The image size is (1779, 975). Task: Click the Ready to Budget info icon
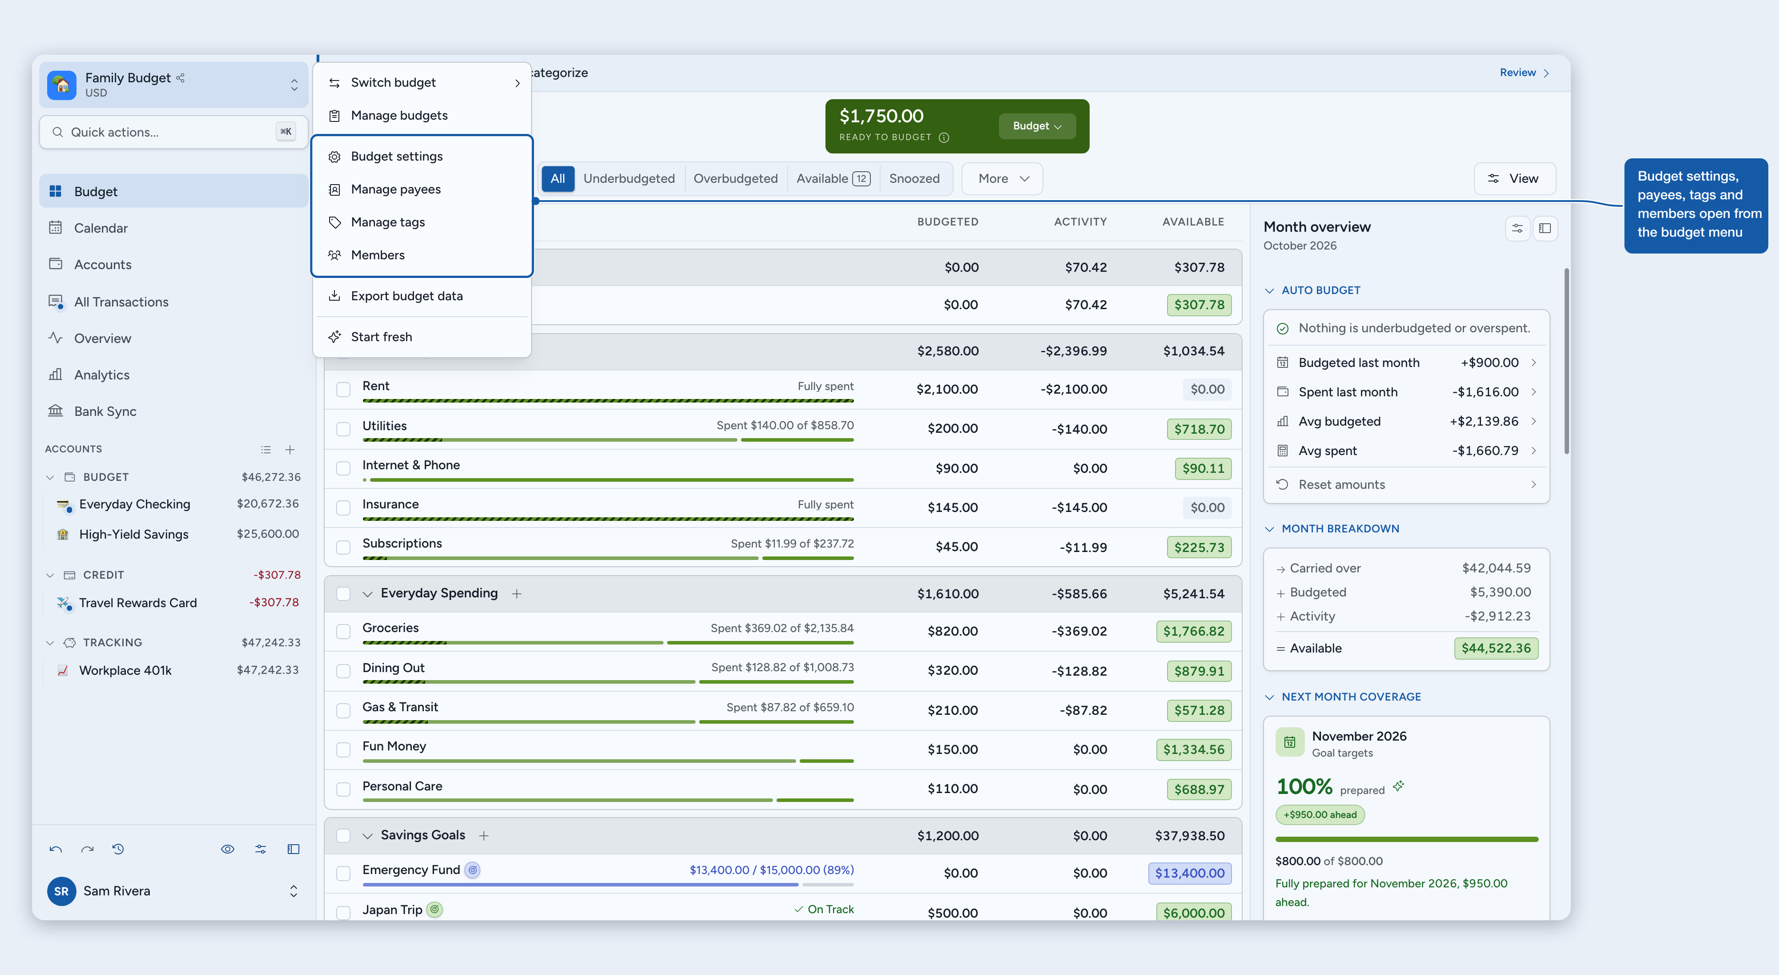pos(944,137)
